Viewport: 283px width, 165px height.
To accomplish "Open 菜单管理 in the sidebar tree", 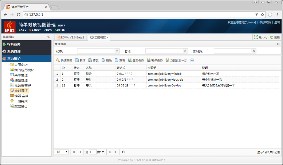I will pyautogui.click(x=21, y=75).
